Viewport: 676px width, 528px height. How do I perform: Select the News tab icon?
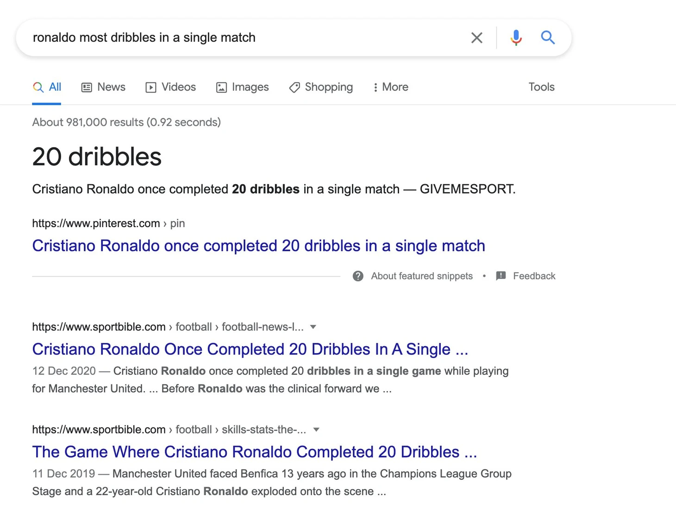[87, 87]
